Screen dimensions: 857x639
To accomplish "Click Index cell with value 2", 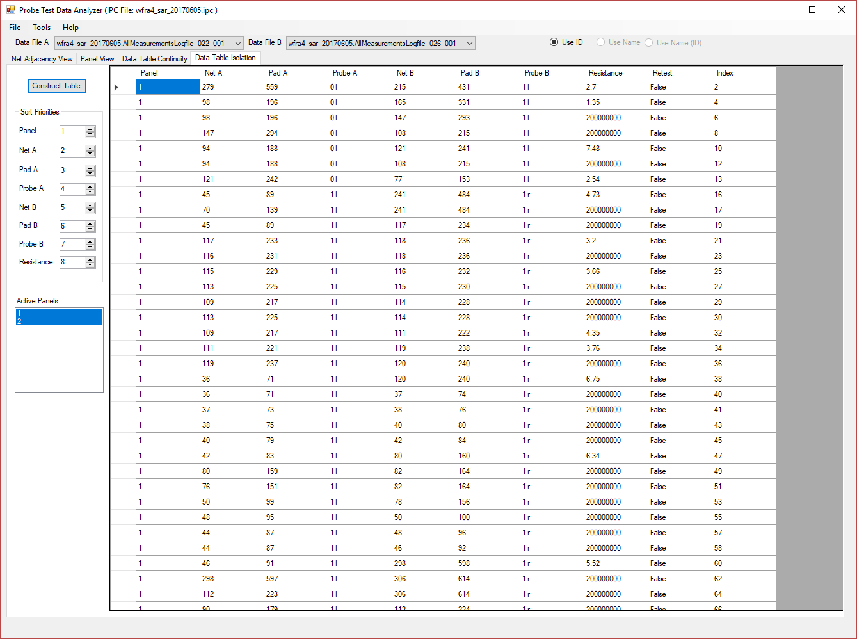I will coord(744,87).
